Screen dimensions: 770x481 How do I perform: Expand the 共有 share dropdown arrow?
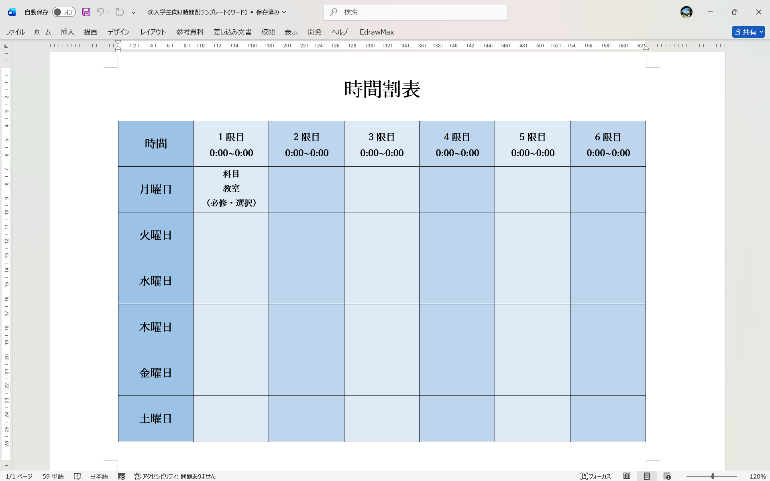point(762,32)
